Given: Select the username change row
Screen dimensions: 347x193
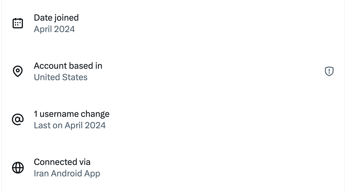Looking at the screenshot, I should tap(172, 120).
